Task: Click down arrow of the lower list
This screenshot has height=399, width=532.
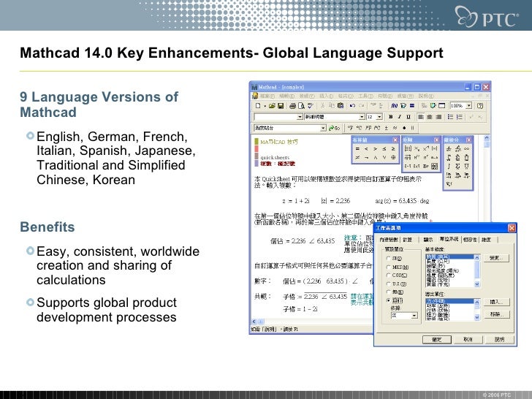Action: click(476, 318)
